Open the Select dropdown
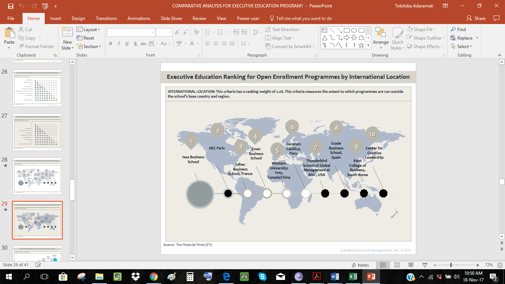 coord(461,47)
